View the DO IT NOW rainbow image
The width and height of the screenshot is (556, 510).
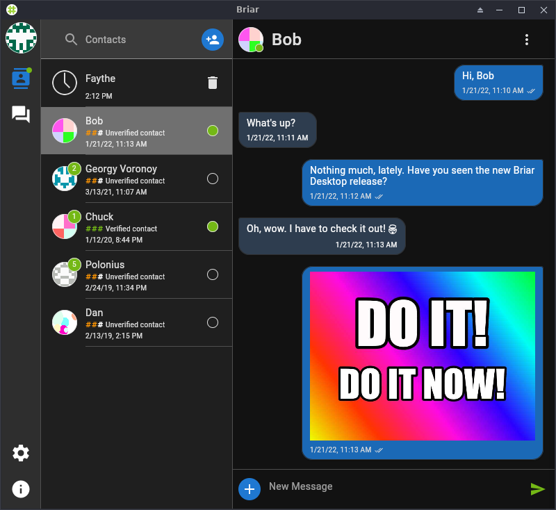422,355
